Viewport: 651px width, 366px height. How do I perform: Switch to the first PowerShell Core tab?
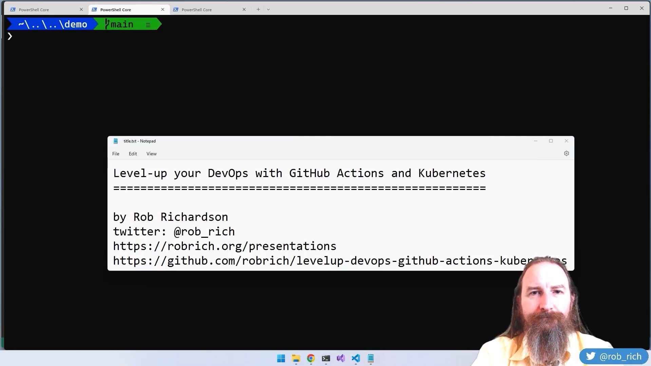point(46,9)
